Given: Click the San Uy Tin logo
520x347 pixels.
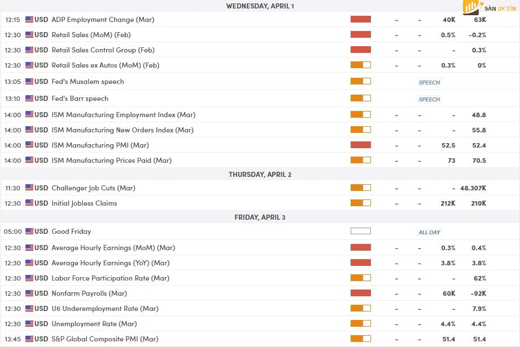Looking at the screenshot, I should pos(489,8).
